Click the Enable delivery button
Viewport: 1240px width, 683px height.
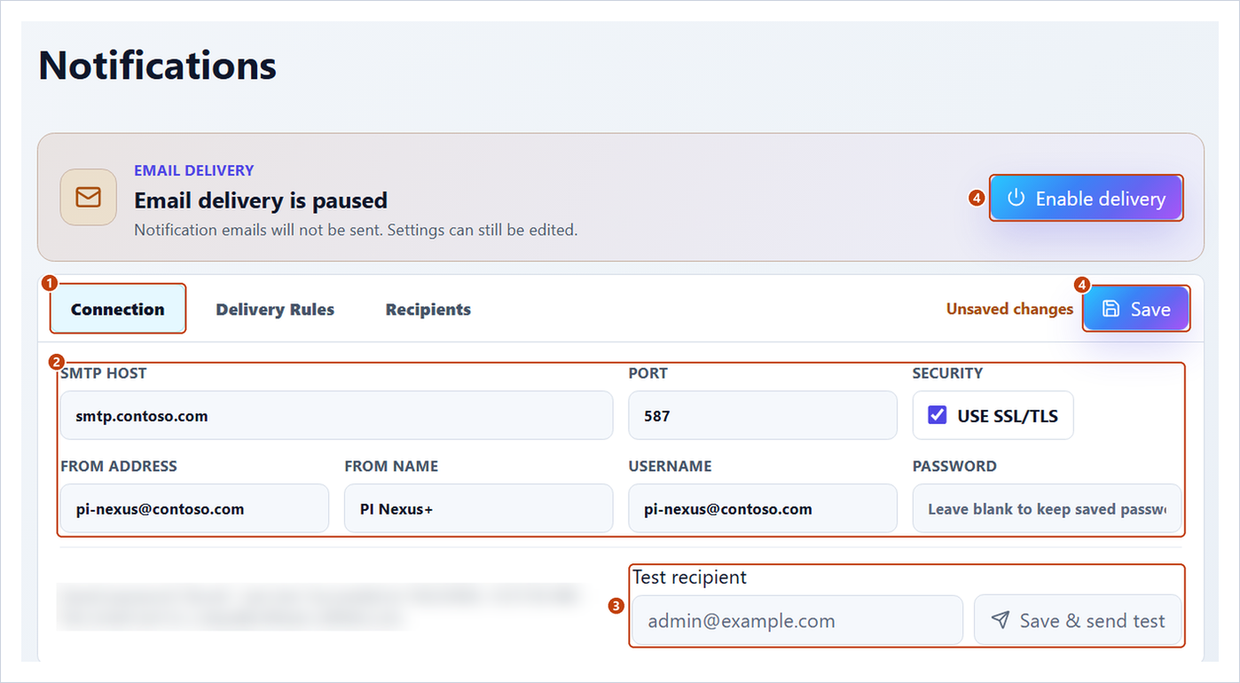pos(1087,198)
